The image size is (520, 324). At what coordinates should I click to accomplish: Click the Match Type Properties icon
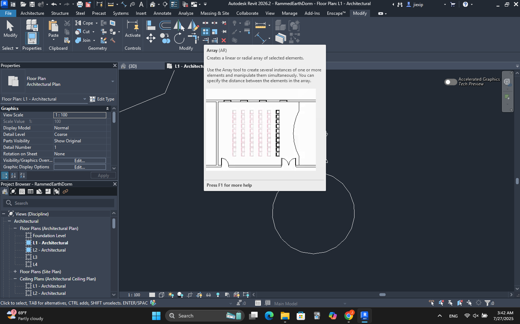pyautogui.click(x=67, y=40)
